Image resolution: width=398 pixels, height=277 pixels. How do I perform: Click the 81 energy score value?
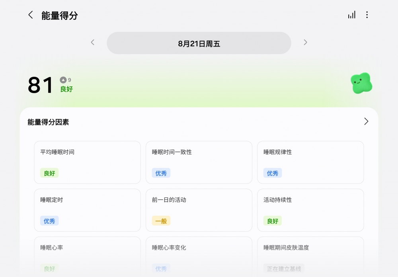pos(41,85)
